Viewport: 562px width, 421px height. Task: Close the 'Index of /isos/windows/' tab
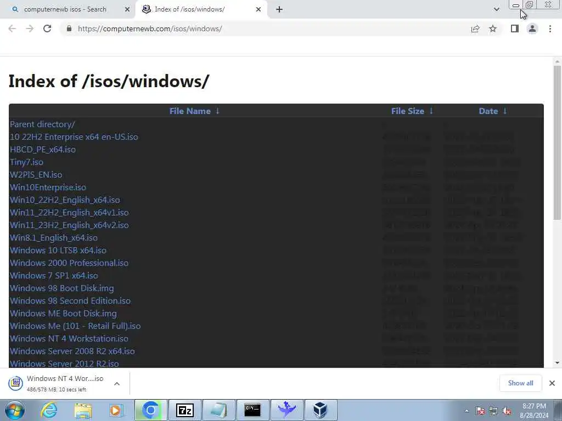pyautogui.click(x=258, y=10)
